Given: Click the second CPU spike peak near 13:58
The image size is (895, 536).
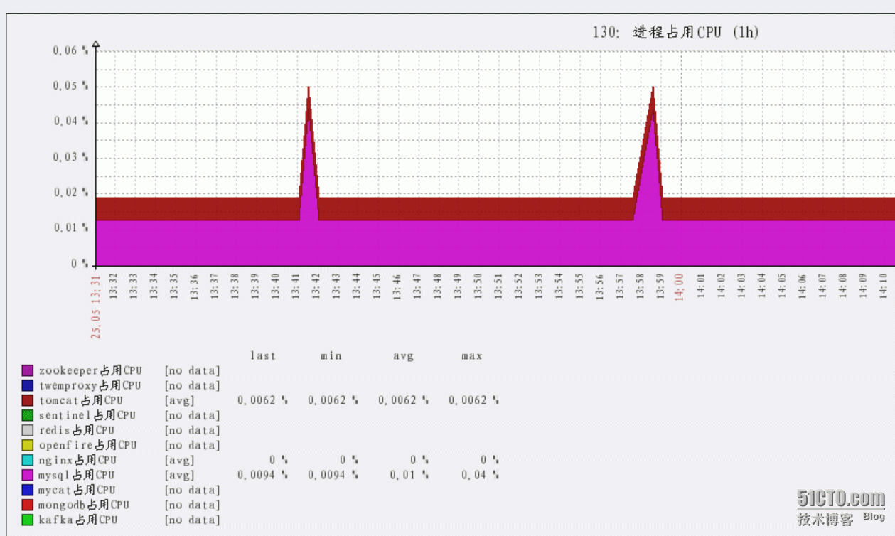Looking at the screenshot, I should (653, 88).
